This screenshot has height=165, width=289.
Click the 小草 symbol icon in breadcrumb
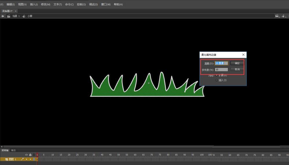pyautogui.click(x=24, y=16)
